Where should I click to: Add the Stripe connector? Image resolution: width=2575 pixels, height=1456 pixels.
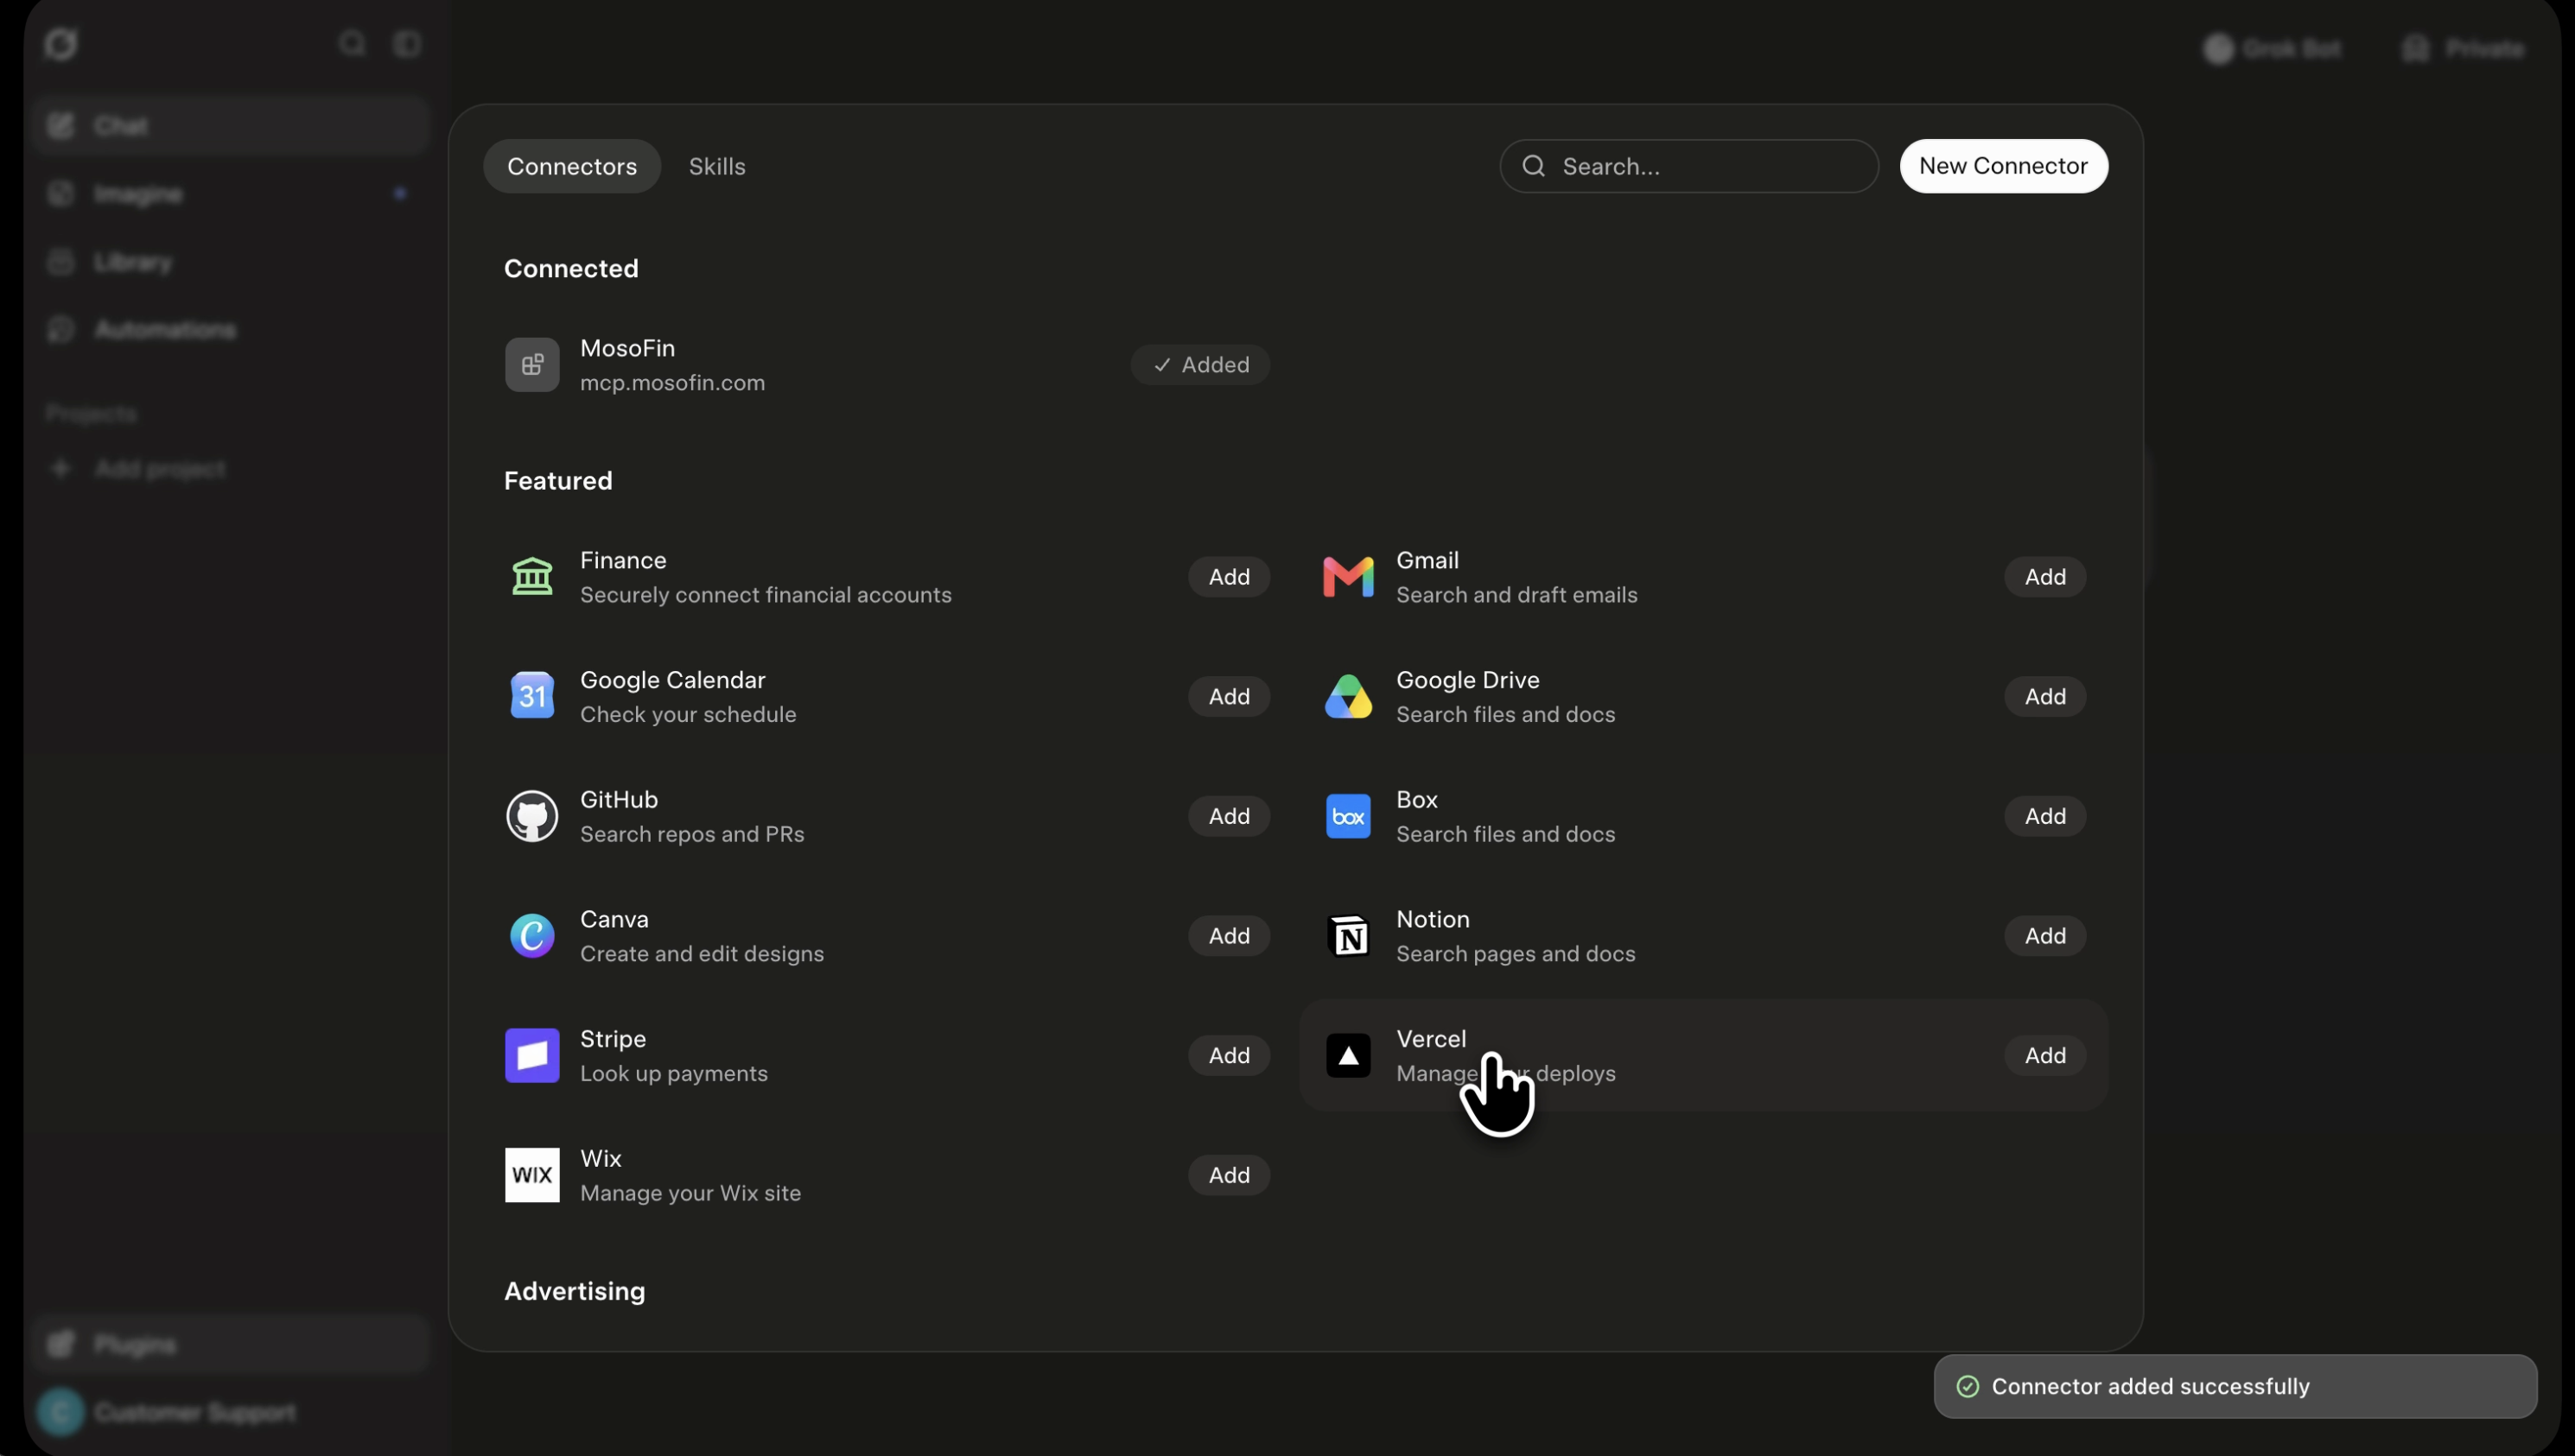click(x=1229, y=1056)
